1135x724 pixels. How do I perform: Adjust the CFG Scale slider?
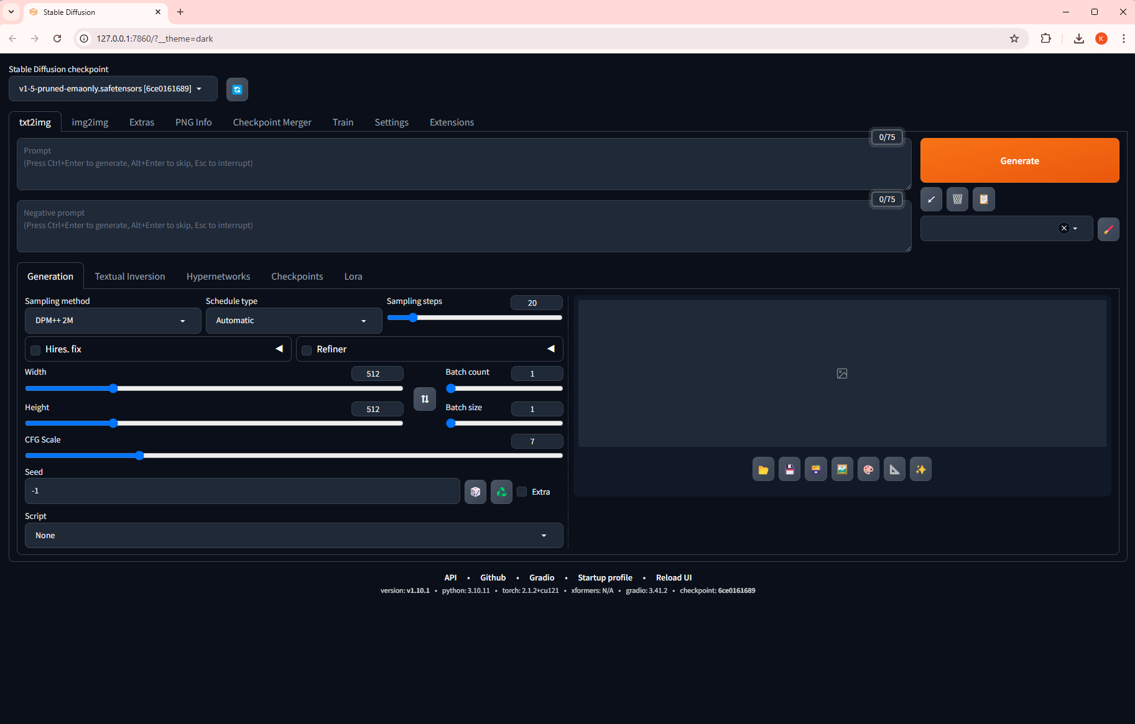(x=294, y=456)
